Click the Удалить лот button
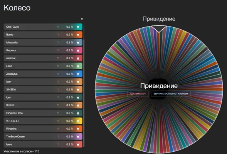The image size is (227, 154). (138, 94)
